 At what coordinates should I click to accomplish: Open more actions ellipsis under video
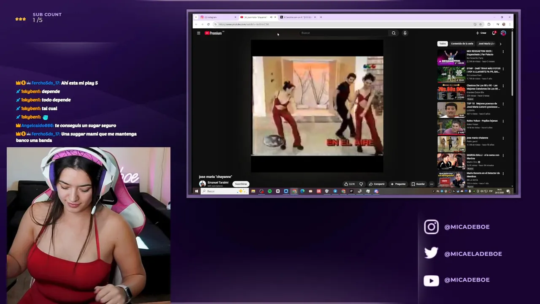click(431, 184)
